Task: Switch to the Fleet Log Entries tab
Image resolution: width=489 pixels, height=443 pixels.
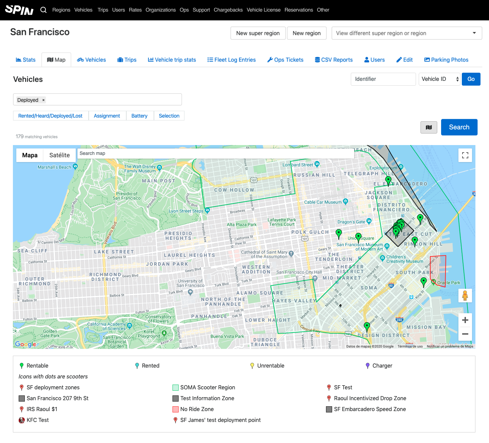Action: (x=232, y=60)
